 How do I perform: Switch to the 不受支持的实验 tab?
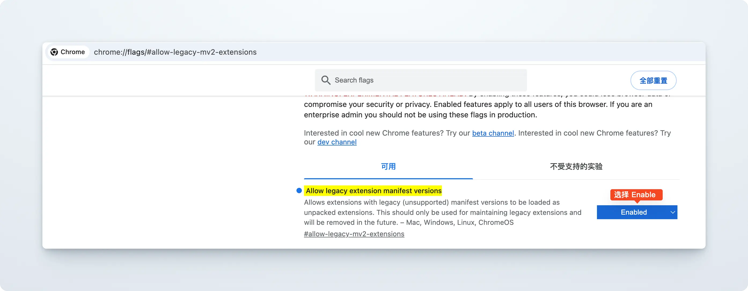576,166
